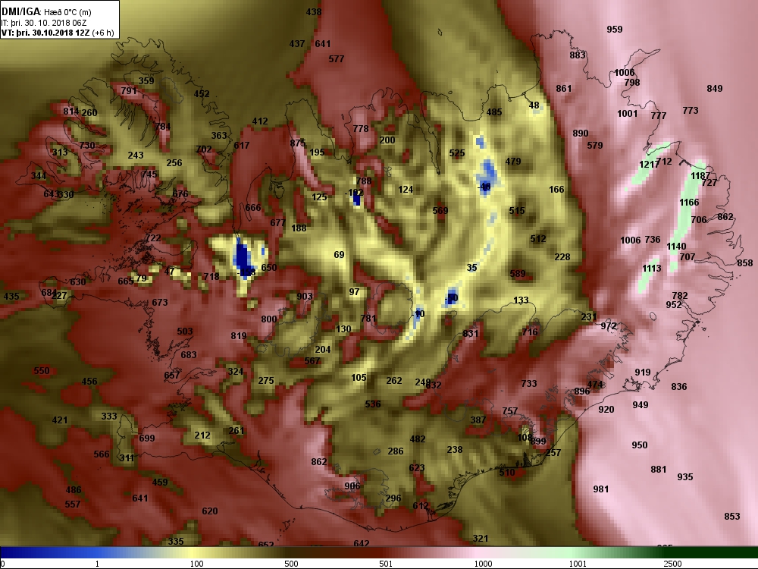Click the map value '853'
Image resolution: width=758 pixels, height=569 pixels.
pos(732,516)
